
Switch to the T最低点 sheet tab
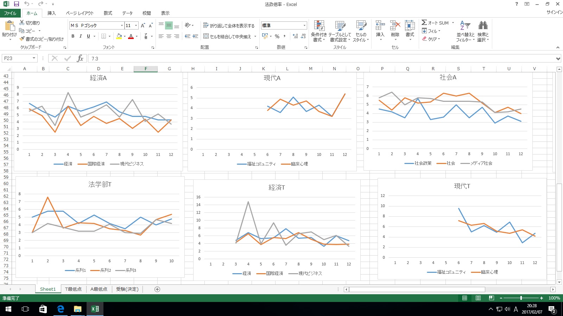pyautogui.click(x=73, y=289)
